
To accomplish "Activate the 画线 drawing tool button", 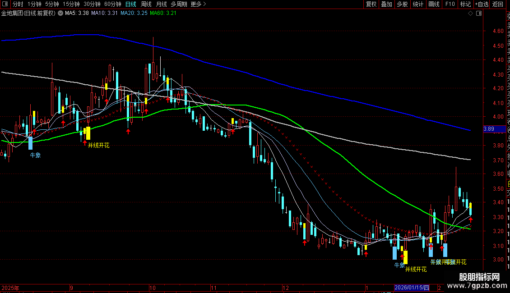I will 434,4.
